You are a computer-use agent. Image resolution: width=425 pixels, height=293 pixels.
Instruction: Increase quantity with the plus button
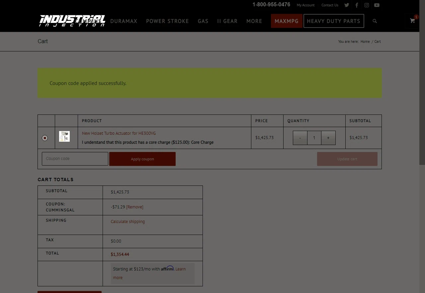click(328, 138)
